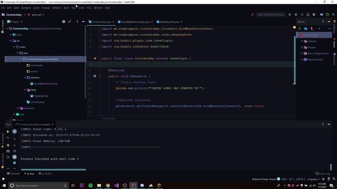This screenshot has width=337, height=189.
Task: Click the Stop square icon in top toolbar
Action: point(314,15)
